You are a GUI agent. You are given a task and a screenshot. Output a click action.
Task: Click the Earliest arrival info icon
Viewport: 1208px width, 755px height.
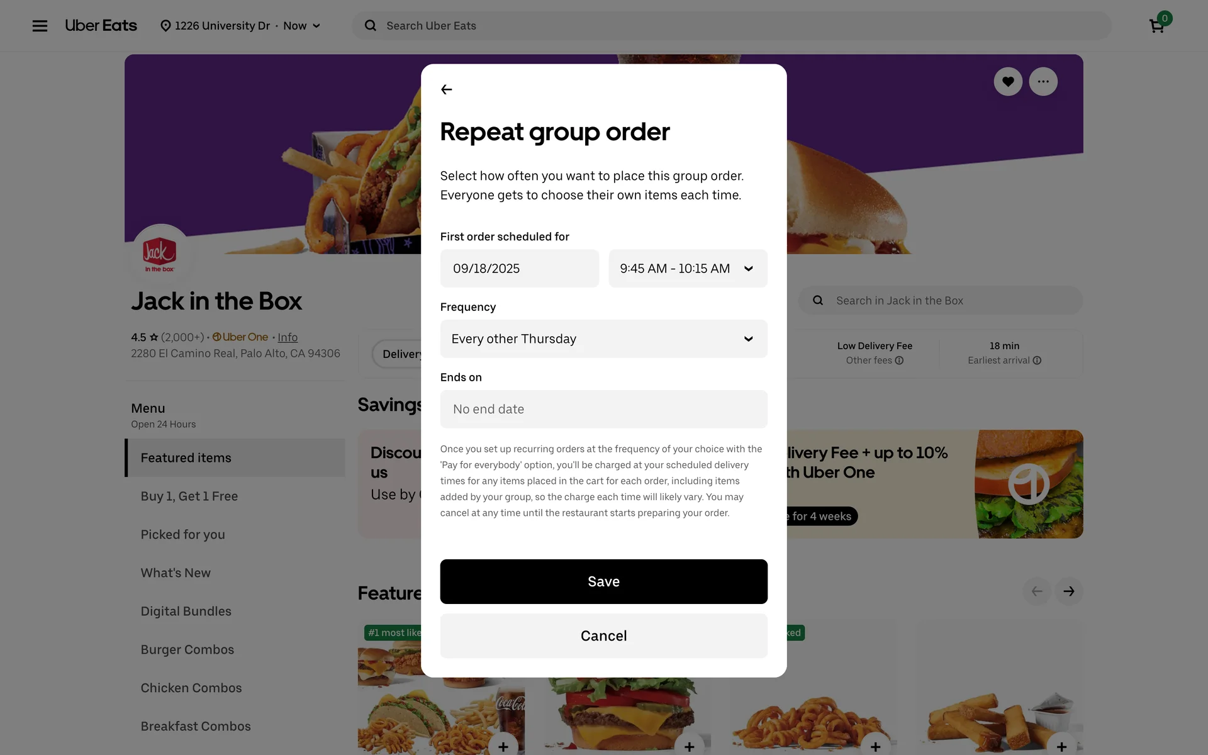[x=1037, y=361]
